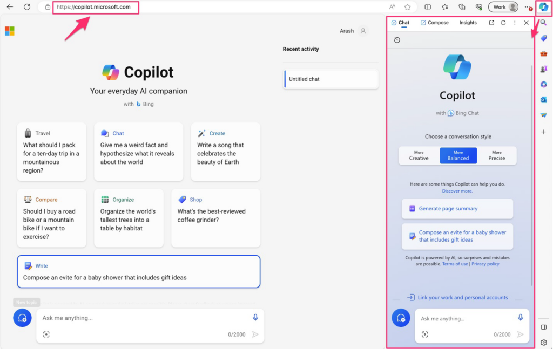Click the microphone icon in Copilot input
The height and width of the screenshot is (349, 553).
[x=520, y=318]
